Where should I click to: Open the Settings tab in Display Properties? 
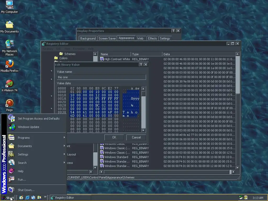point(165,38)
